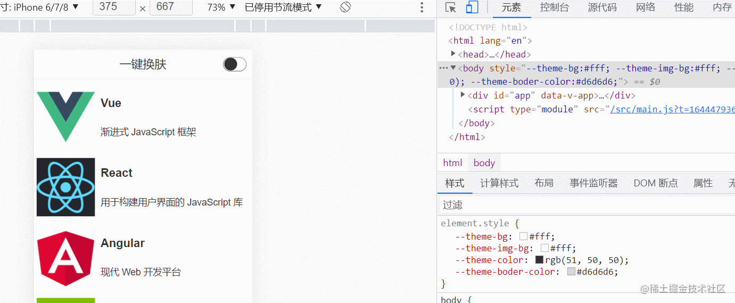The image size is (735, 303).
Task: Open the device toolbar more options menu
Action: point(422,7)
